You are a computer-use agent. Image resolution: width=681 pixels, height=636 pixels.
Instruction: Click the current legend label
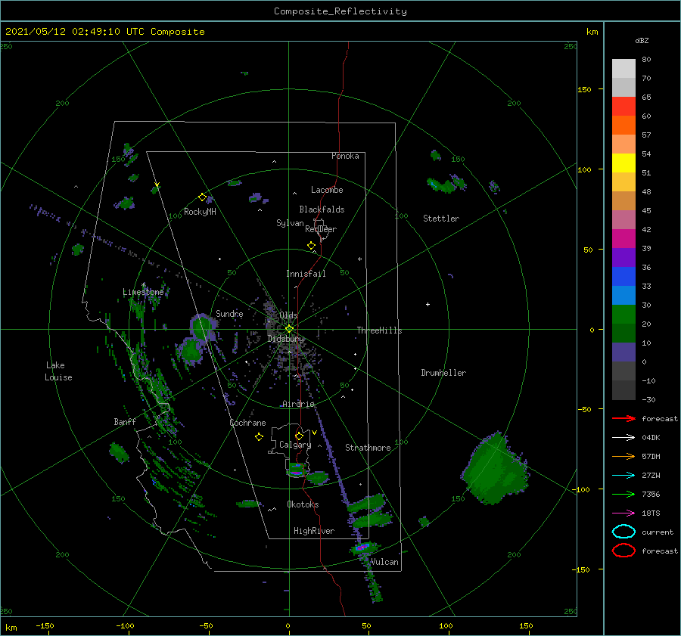657,532
